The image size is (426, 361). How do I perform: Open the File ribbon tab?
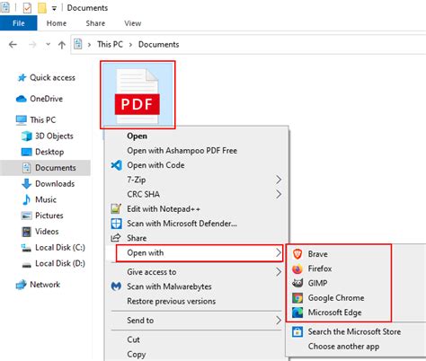pyautogui.click(x=19, y=23)
